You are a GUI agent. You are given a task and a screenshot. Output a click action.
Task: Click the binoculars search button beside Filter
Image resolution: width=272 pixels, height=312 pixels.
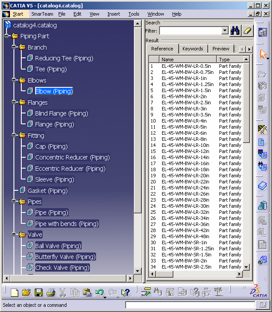pyautogui.click(x=235, y=31)
